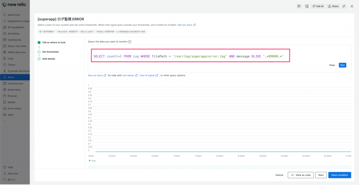The height and width of the screenshot is (185, 359).
Task: Copy the permalink via the chain icon
Action: point(344,6)
